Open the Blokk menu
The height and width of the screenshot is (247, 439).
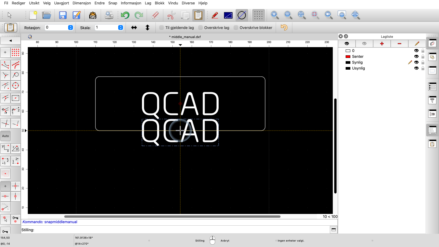tap(160, 3)
